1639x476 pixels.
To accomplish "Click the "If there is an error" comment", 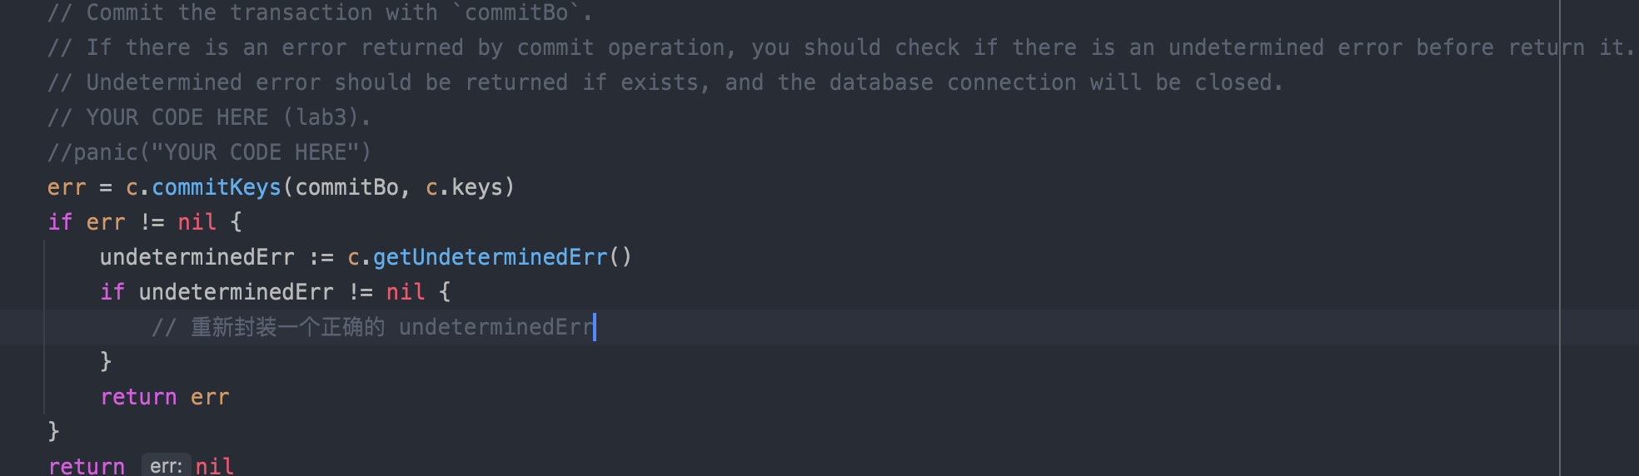I will click(x=750, y=47).
